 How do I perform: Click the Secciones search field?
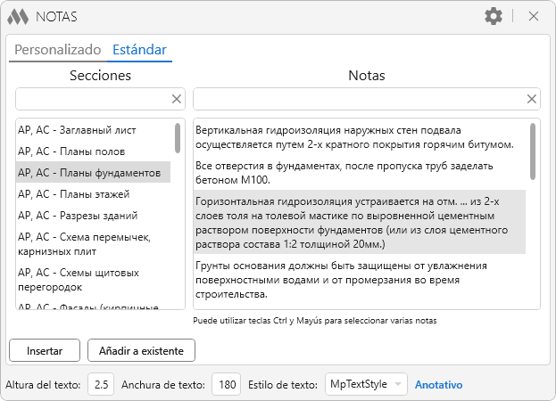[x=91, y=99]
